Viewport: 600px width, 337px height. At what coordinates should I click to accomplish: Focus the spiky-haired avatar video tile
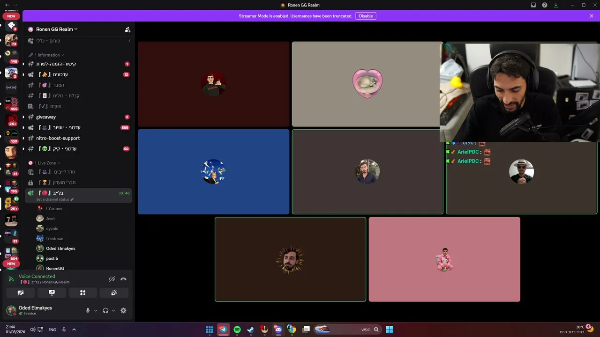click(x=291, y=259)
